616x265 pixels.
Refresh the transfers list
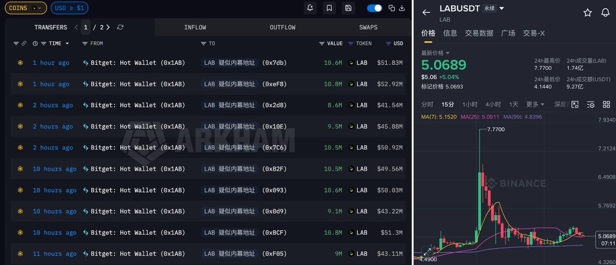click(x=120, y=27)
